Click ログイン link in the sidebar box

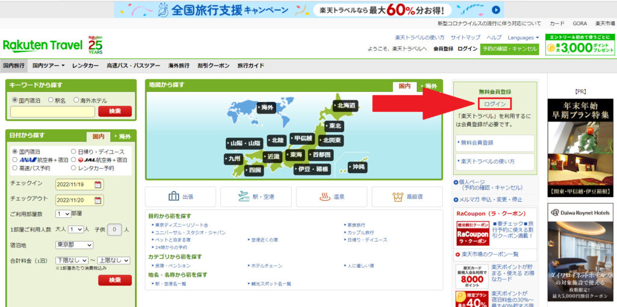pyautogui.click(x=495, y=104)
